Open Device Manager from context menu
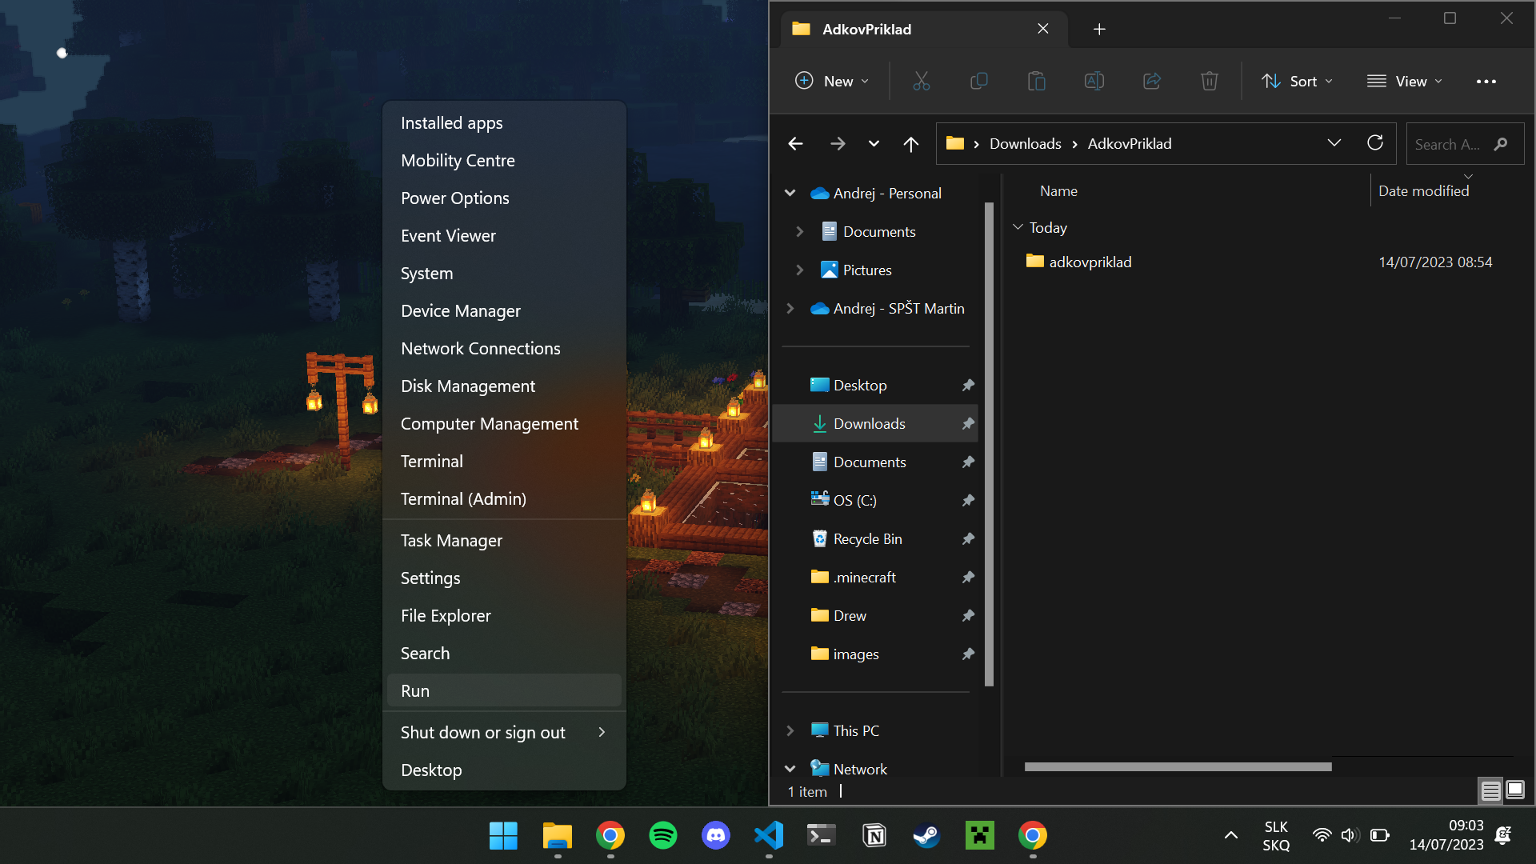Image resolution: width=1536 pixels, height=864 pixels. (504, 310)
